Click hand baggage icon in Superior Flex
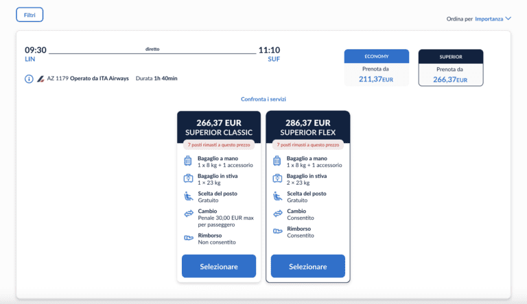The image size is (527, 304). pyautogui.click(x=277, y=161)
